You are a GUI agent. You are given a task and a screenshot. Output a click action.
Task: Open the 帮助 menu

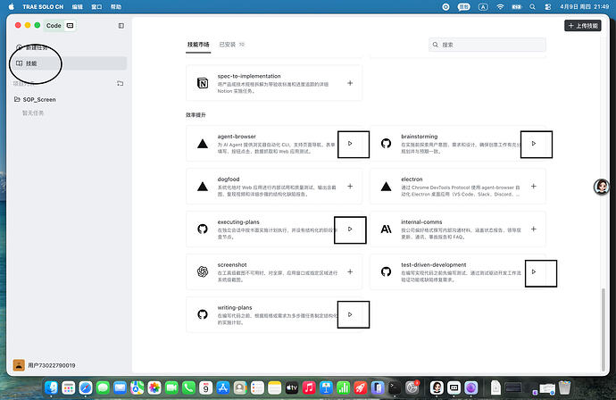pyautogui.click(x=116, y=6)
